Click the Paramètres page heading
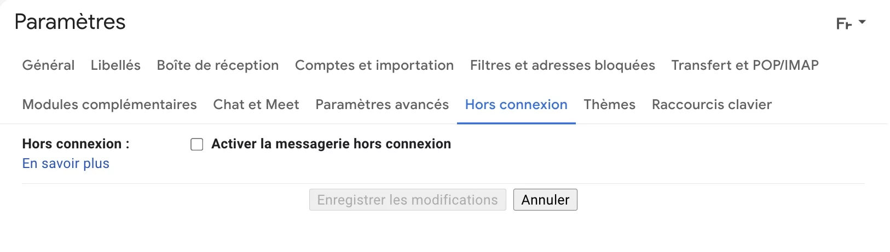Screen dimensions: 890x252 (70, 22)
